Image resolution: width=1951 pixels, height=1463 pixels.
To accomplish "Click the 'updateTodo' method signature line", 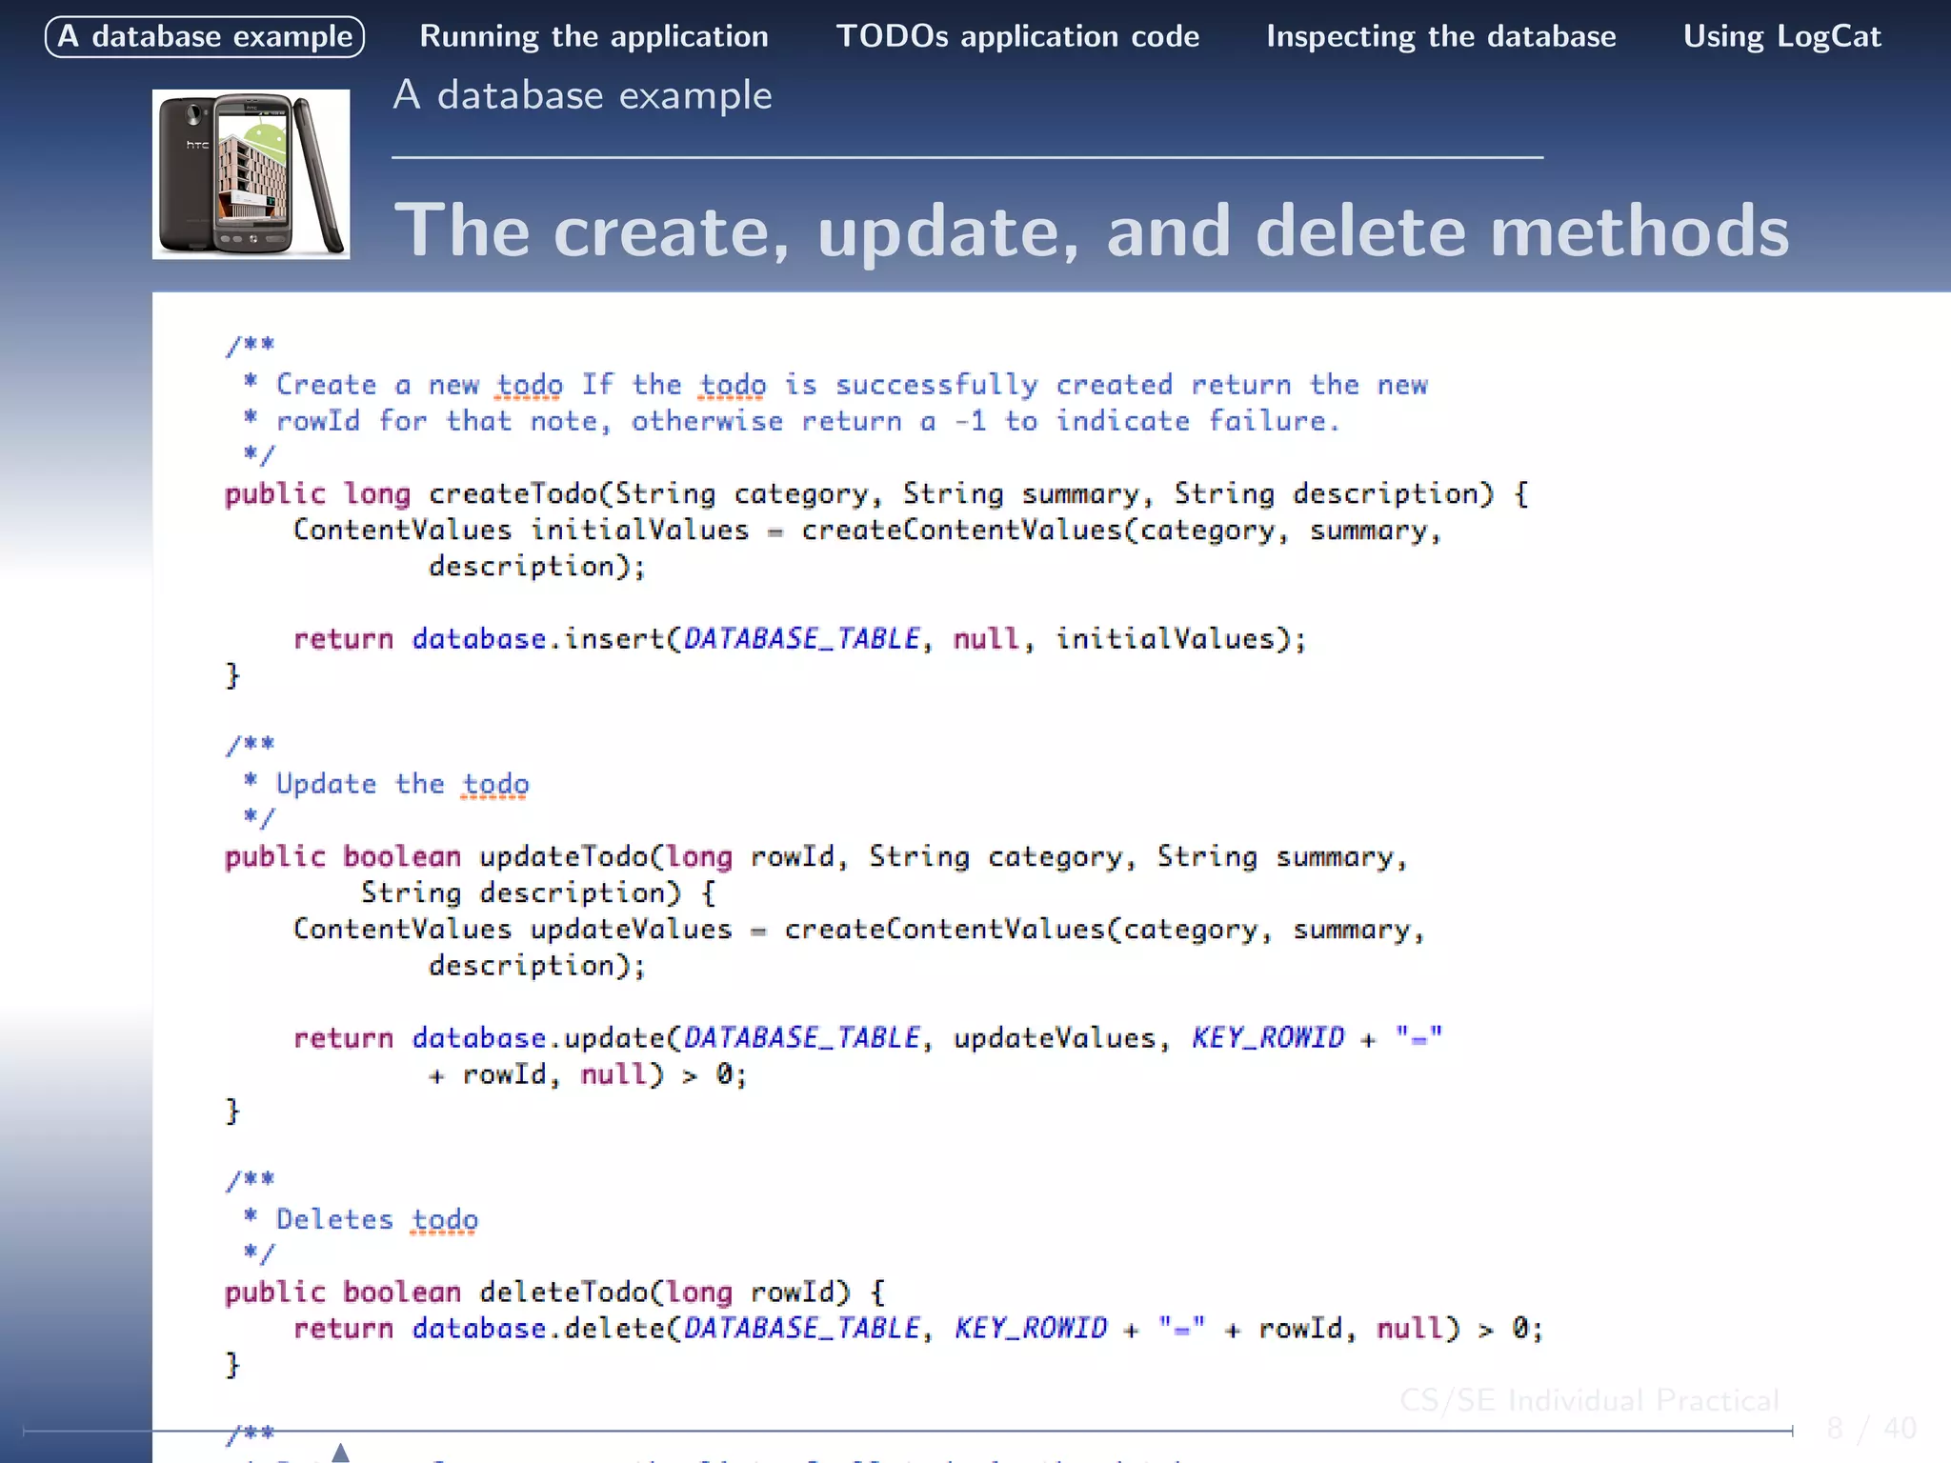I will [x=815, y=857].
